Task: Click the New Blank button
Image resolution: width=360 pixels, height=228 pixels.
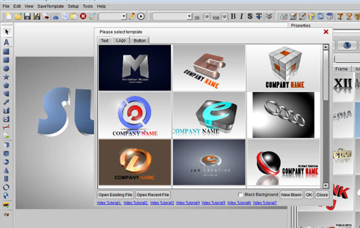Action: point(291,195)
